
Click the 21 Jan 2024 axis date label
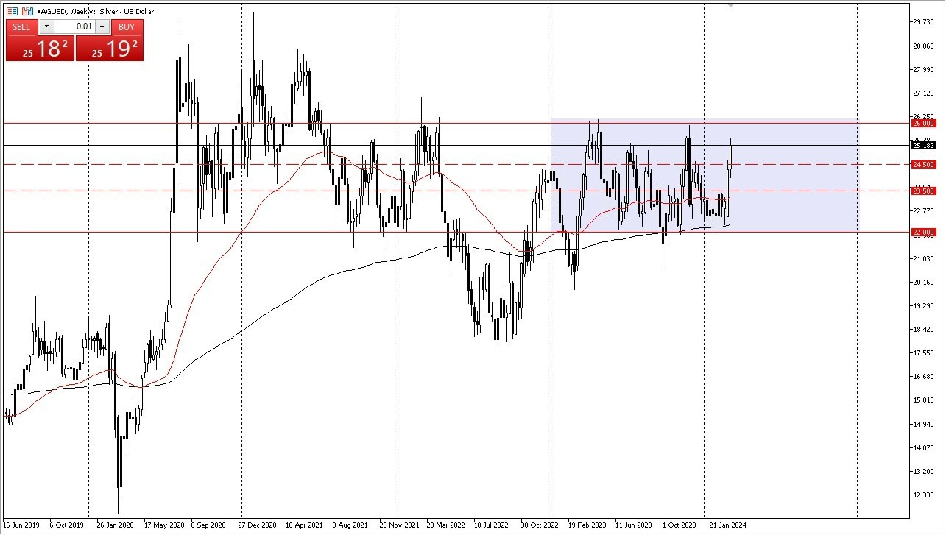pos(727,525)
